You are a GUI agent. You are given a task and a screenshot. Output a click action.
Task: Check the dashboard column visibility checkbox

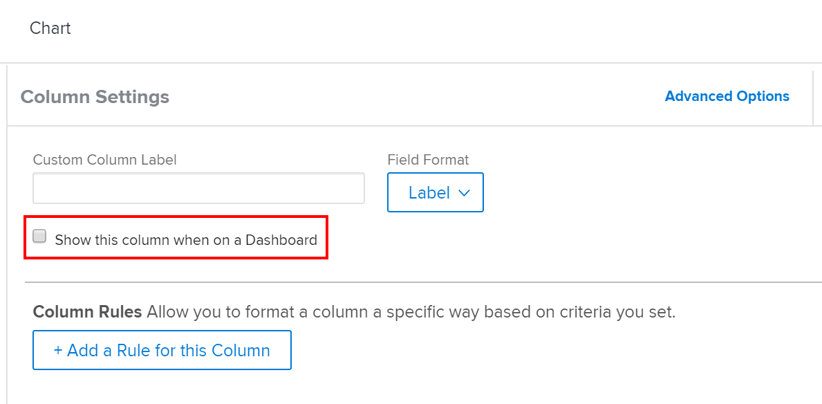coord(39,236)
